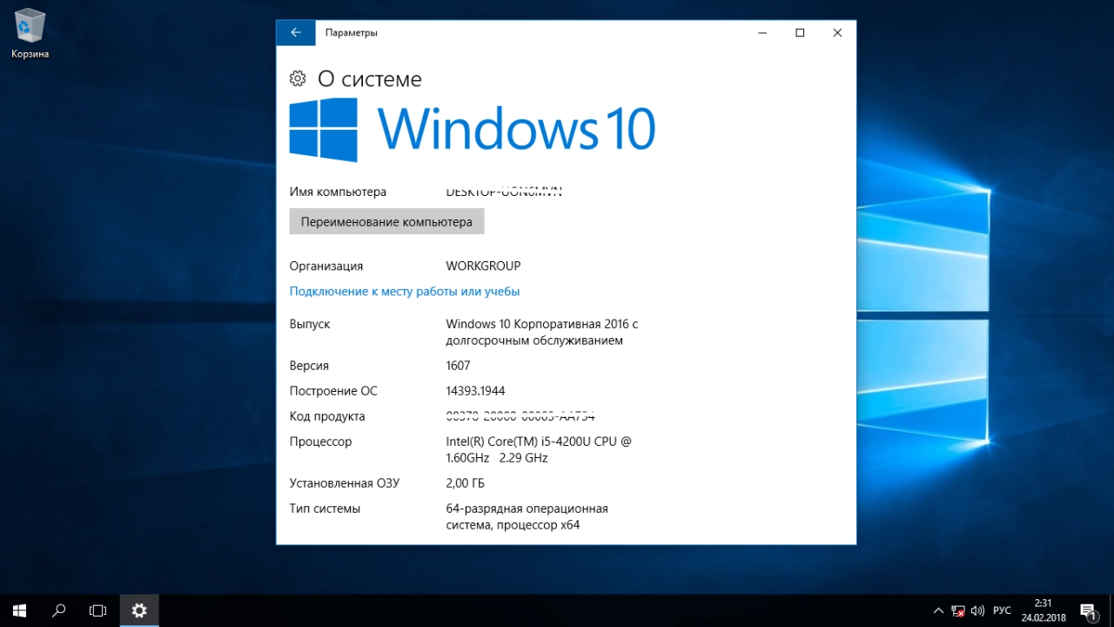
Task: Show hidden tray icons chevron
Action: (x=938, y=610)
